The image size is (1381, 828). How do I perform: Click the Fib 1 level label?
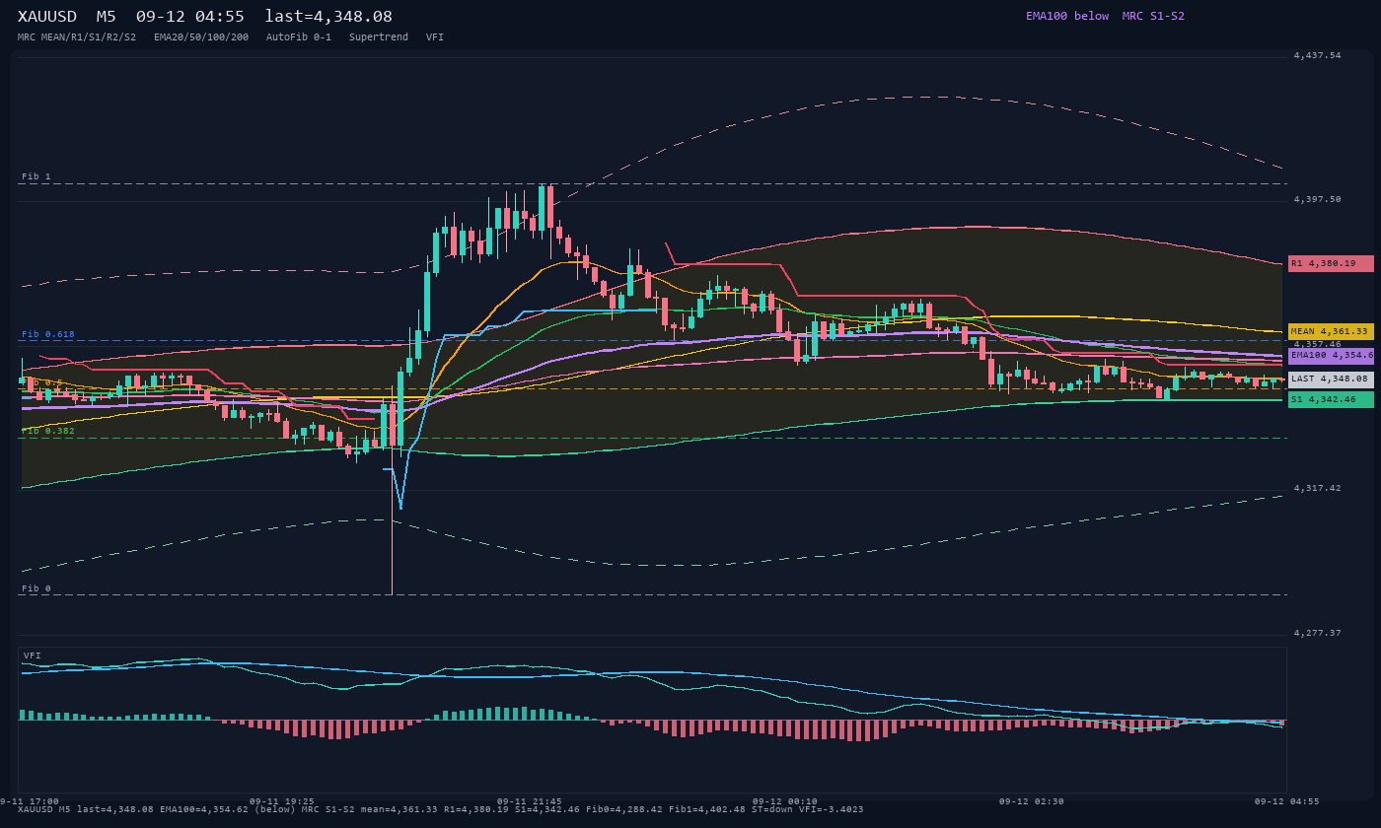[x=36, y=176]
